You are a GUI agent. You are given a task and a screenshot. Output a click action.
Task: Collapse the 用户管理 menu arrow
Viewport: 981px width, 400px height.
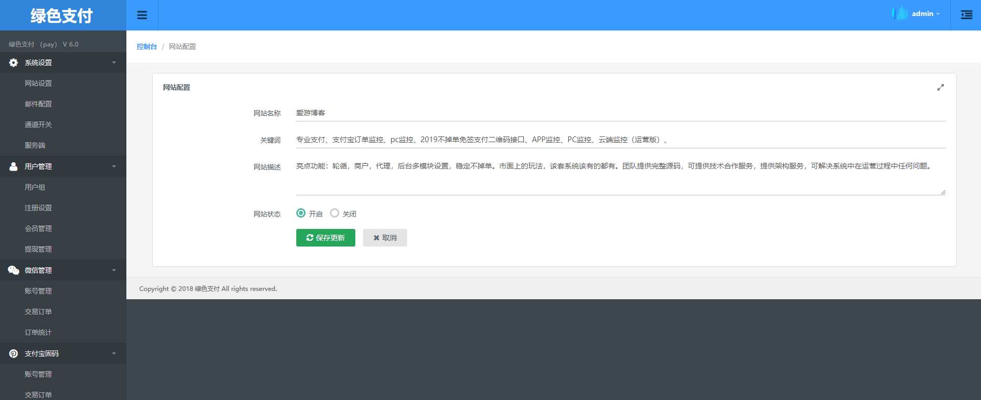114,166
